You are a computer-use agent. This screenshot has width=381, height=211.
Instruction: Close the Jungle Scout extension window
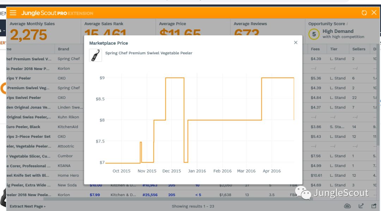pos(374,12)
